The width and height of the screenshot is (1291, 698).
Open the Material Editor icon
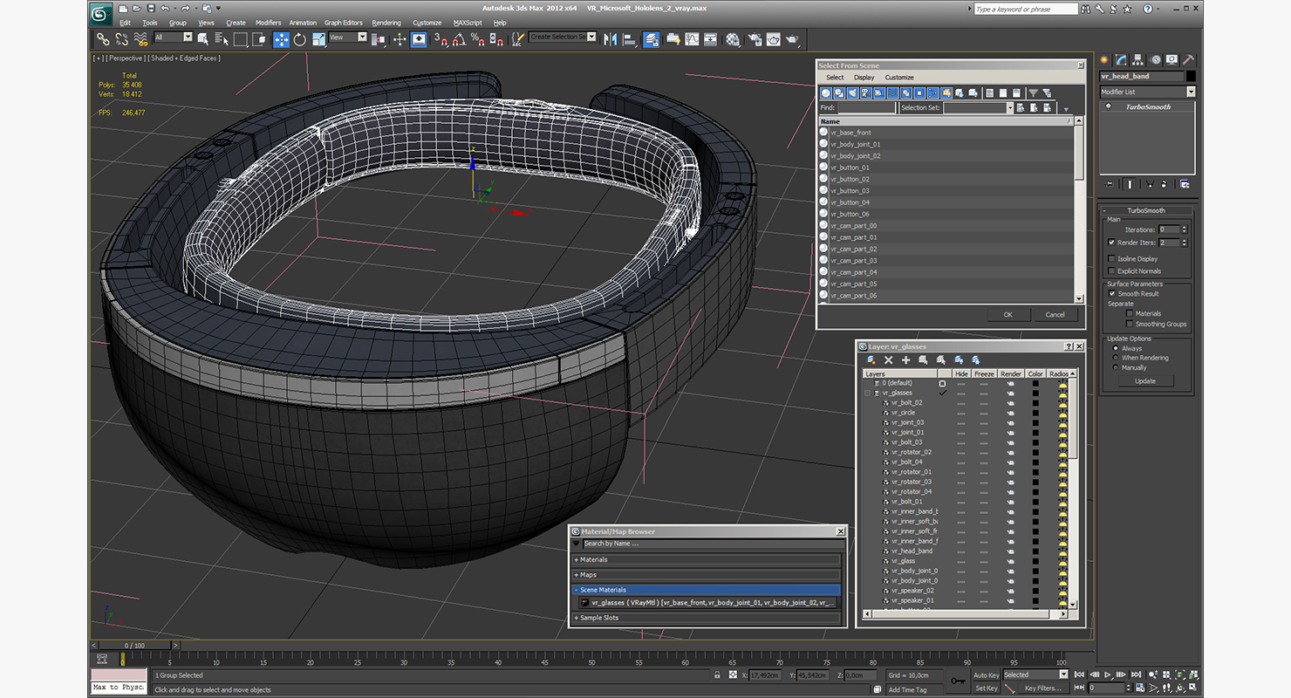pos(732,39)
